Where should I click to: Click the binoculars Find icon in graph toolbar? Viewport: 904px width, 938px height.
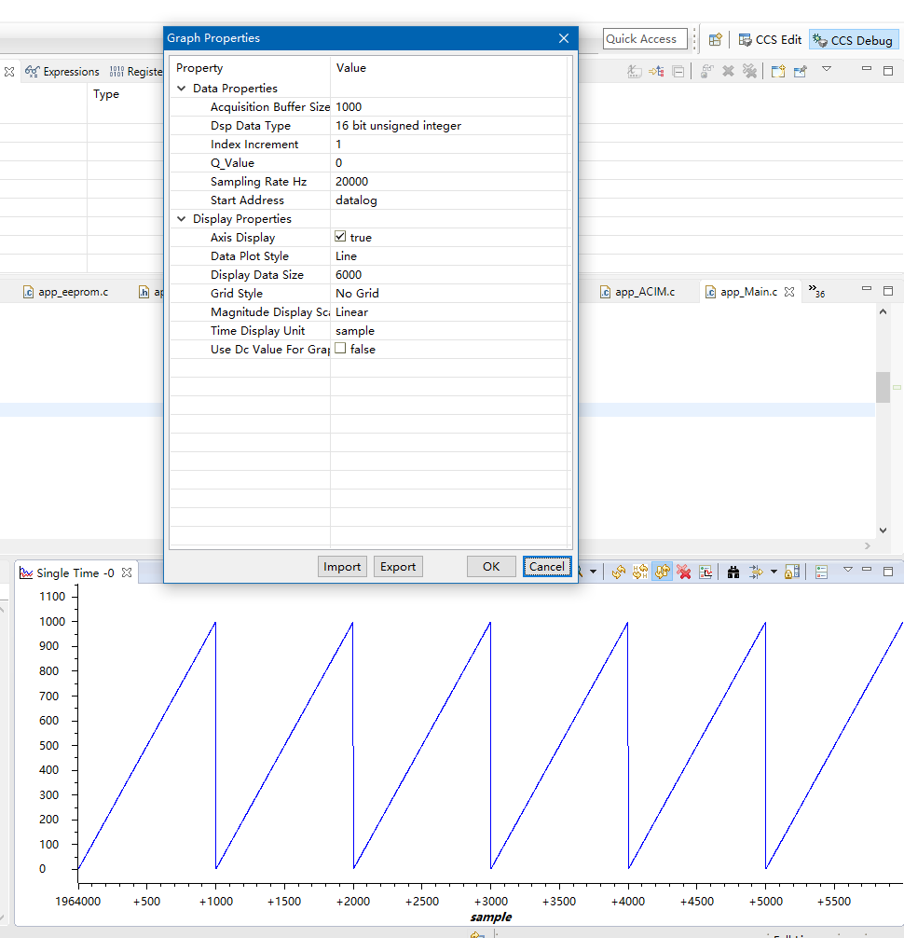pyautogui.click(x=733, y=572)
